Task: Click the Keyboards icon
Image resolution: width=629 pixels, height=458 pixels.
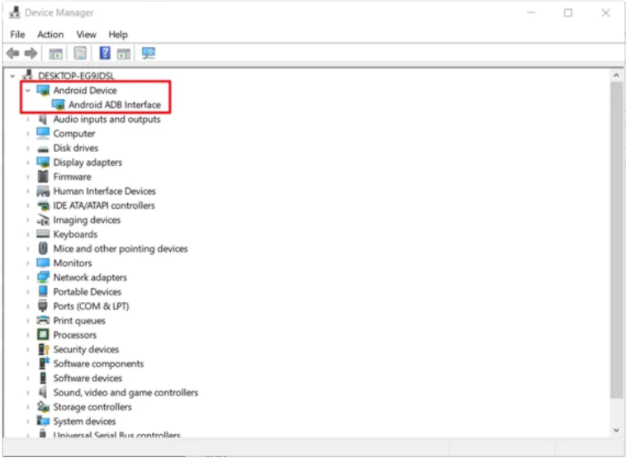Action: click(x=43, y=234)
